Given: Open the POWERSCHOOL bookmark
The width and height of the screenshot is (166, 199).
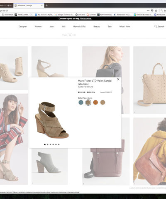Looking at the screenshot, I should 105,15.
